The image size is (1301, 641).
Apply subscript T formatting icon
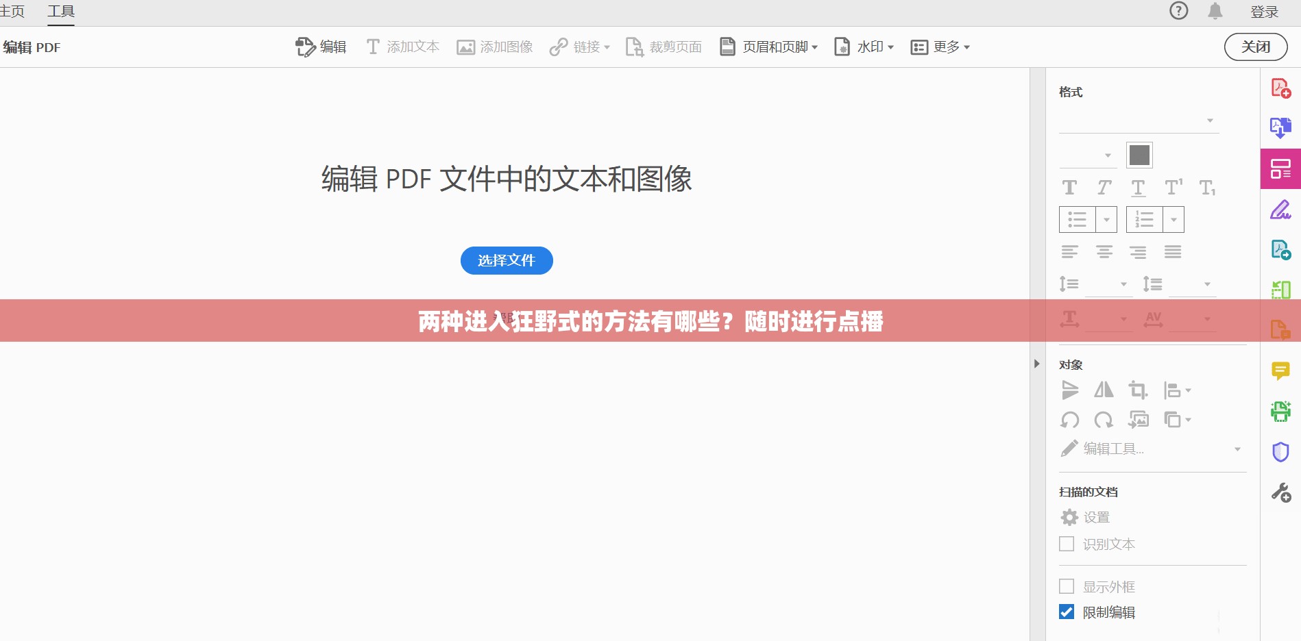click(1207, 188)
